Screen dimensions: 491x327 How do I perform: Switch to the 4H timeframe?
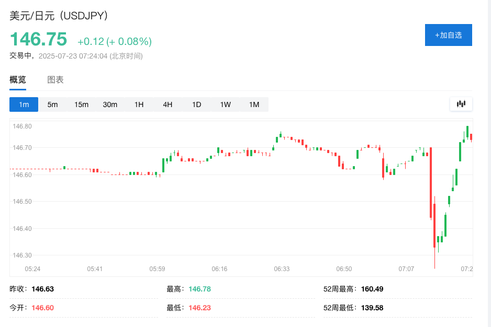[x=168, y=104]
